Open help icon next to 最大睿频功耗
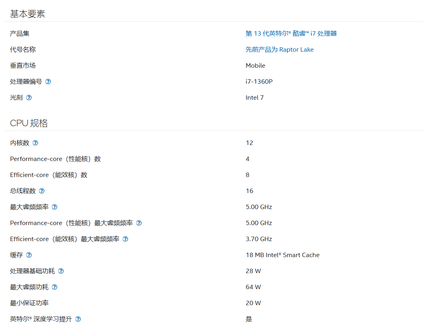Image resolution: width=423 pixels, height=334 pixels. [54, 287]
